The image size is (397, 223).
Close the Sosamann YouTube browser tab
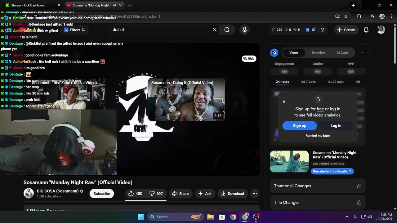coord(120,5)
